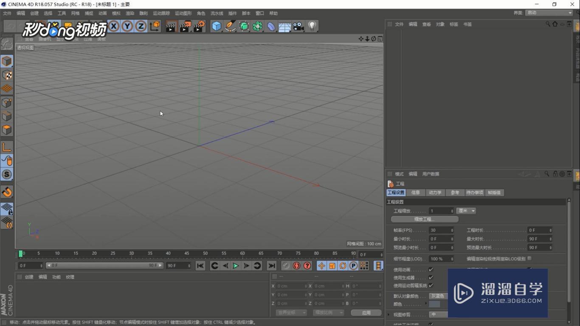Image resolution: width=580 pixels, height=326 pixels.
Task: Select the spline pen tool
Action: click(x=230, y=26)
